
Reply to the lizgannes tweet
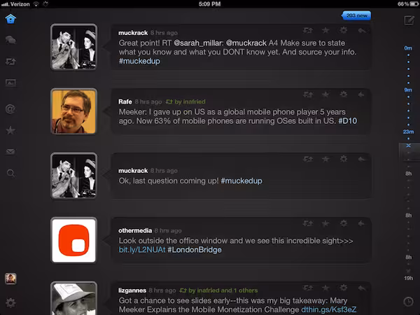(362, 288)
